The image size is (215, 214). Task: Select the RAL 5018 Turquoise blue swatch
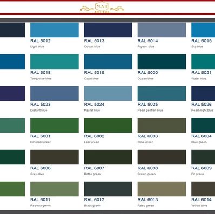click(55, 61)
